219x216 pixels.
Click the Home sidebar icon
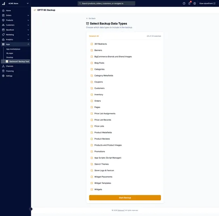(3, 10)
